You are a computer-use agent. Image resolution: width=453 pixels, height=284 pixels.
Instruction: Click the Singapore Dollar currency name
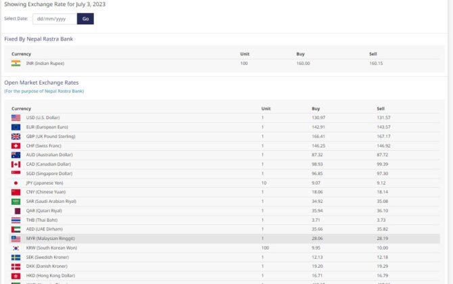tap(49, 174)
